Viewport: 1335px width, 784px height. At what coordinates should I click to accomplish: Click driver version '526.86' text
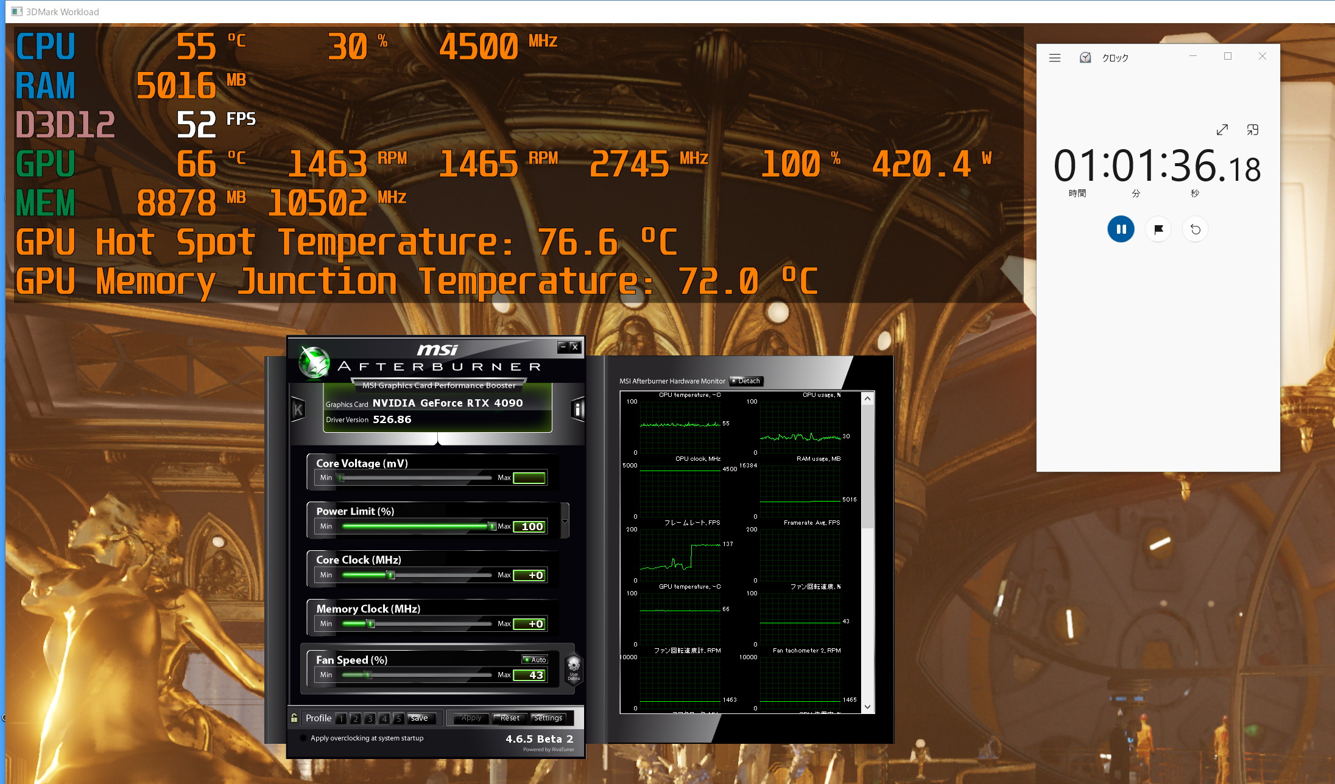[392, 419]
